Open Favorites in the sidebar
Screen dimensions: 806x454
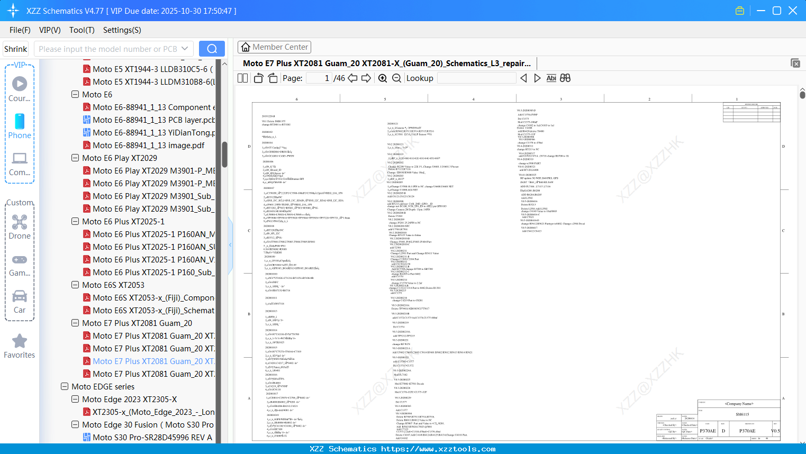[20, 346]
